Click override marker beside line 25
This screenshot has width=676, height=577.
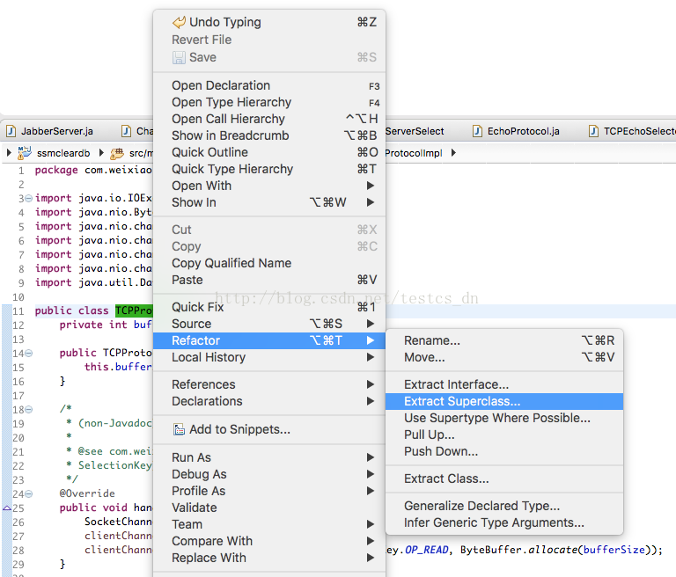[x=7, y=508]
